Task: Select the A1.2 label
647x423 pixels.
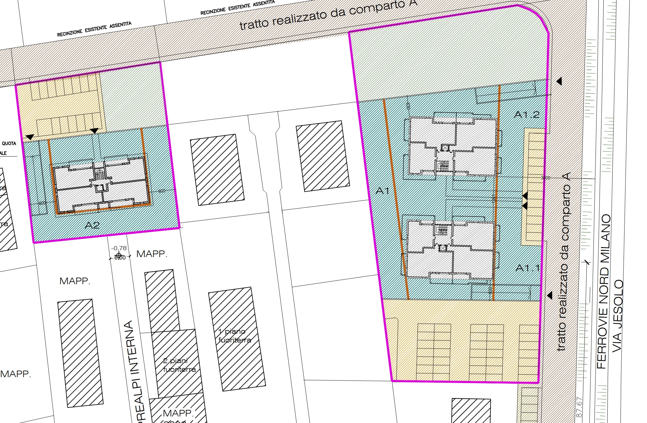Action: pos(527,114)
